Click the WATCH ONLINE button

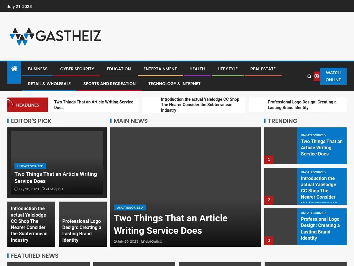click(x=333, y=76)
